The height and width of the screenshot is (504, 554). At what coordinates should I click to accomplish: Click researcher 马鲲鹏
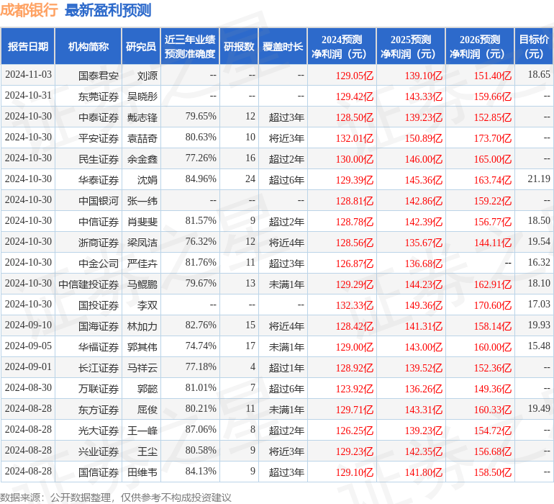point(142,284)
